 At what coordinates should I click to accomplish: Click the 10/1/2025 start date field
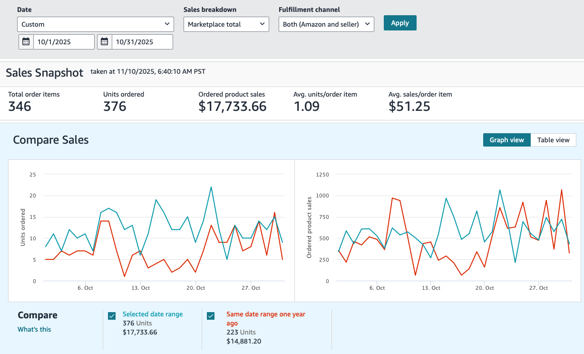tap(64, 42)
